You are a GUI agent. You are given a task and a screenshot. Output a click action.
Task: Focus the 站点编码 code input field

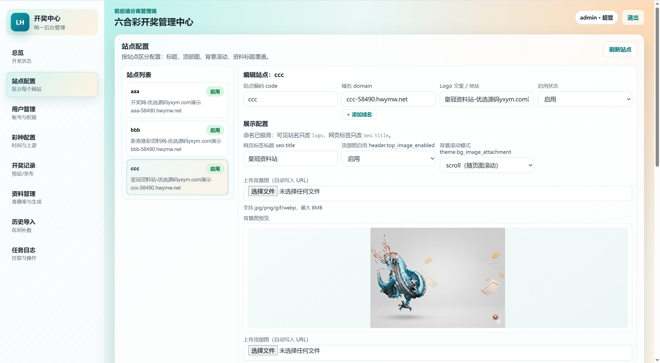coord(290,99)
